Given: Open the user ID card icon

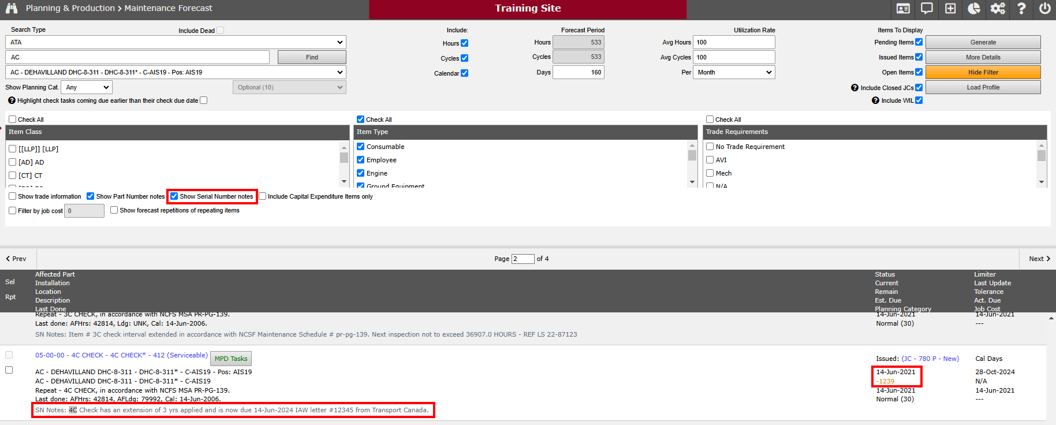Looking at the screenshot, I should (x=903, y=9).
